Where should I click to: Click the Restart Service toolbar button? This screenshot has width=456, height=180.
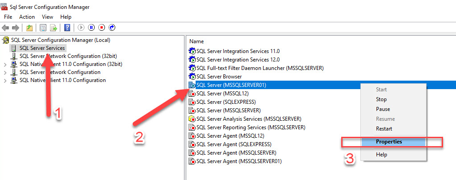pos(112,28)
